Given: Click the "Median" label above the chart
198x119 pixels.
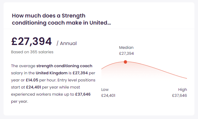Looking at the screenshot, I should pos(126,47).
